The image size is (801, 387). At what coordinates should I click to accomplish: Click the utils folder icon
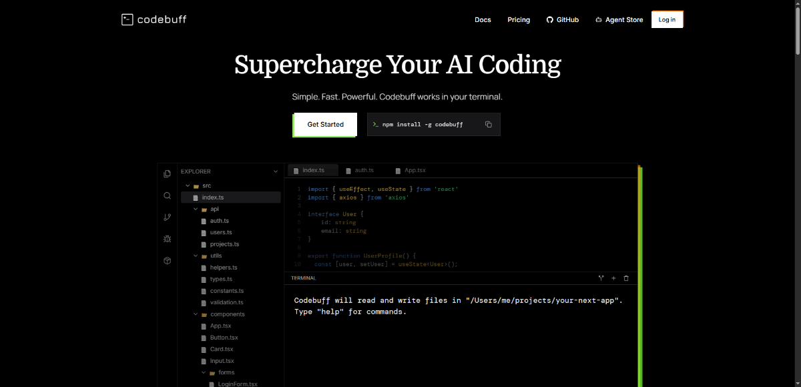tap(204, 256)
